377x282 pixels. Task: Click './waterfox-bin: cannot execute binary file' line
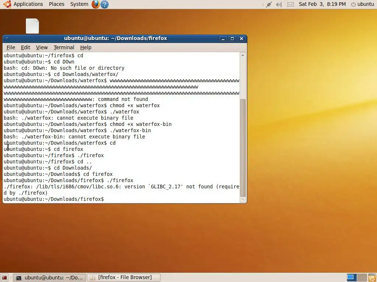(x=74, y=137)
